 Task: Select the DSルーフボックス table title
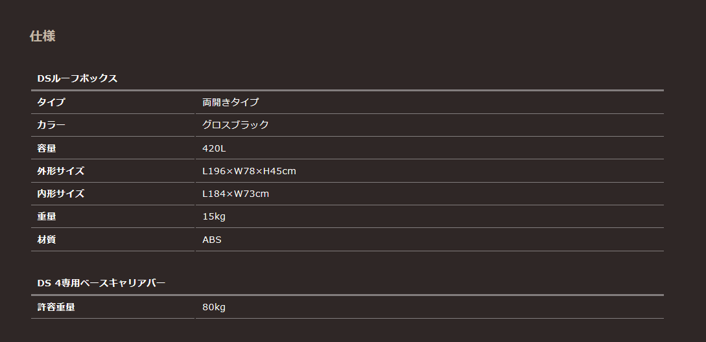[77, 78]
